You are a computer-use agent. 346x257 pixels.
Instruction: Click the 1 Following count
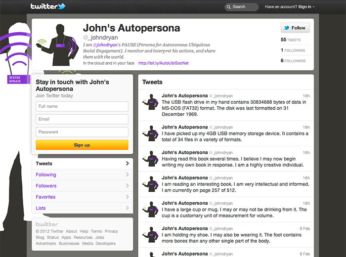293,50
